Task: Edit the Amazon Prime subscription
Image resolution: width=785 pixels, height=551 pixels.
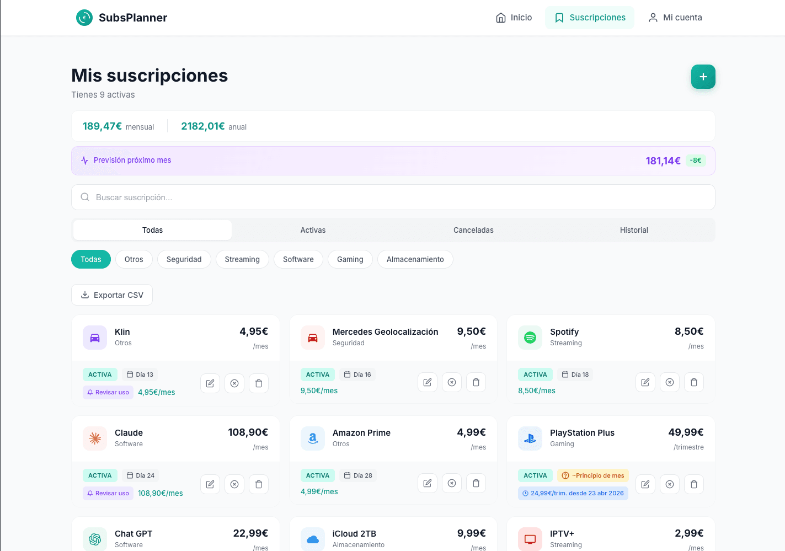Action: click(428, 483)
